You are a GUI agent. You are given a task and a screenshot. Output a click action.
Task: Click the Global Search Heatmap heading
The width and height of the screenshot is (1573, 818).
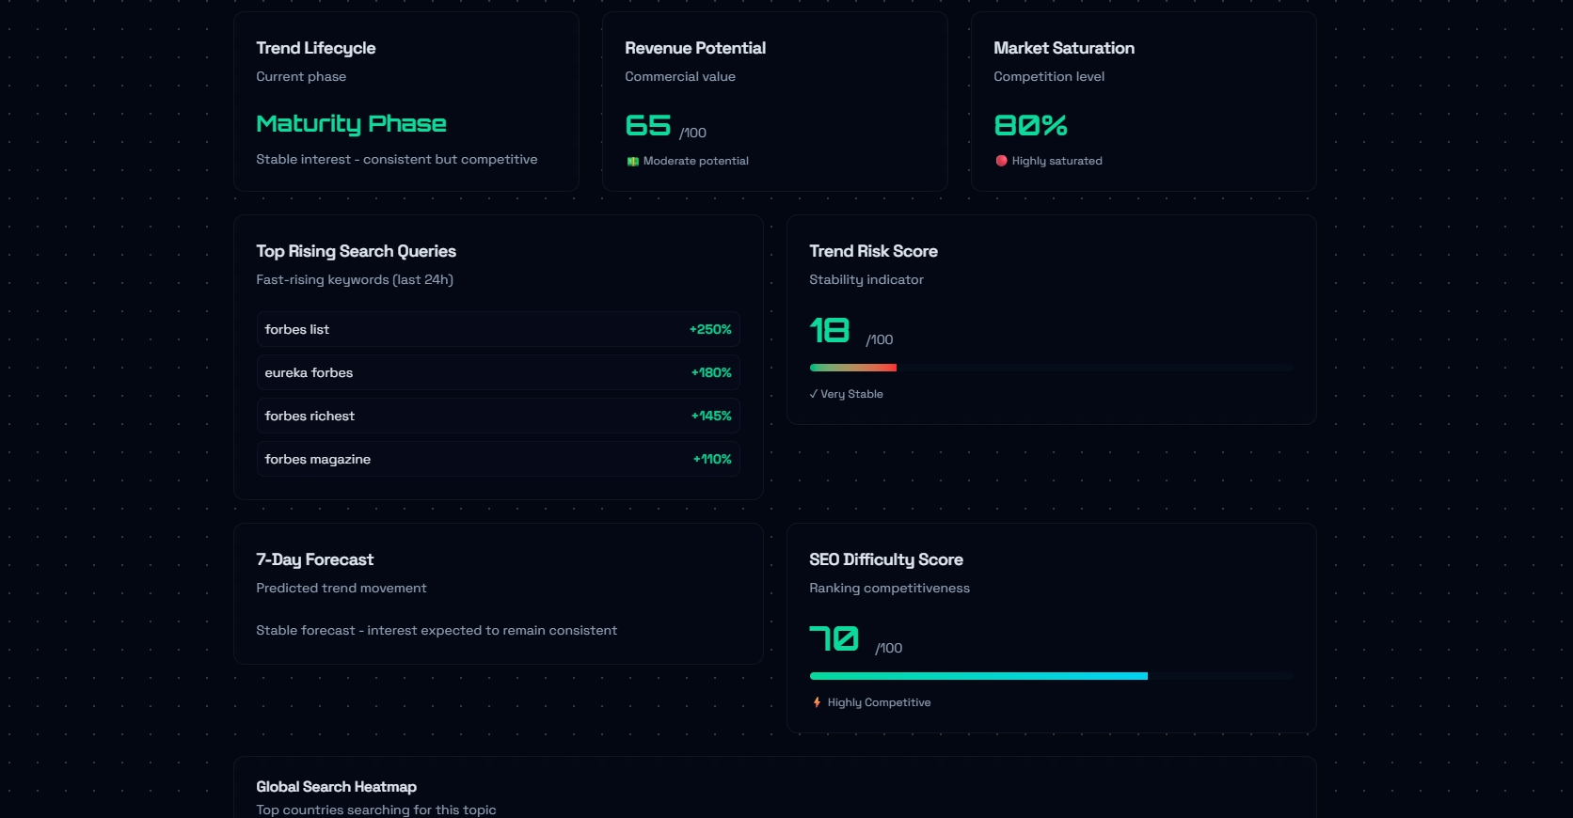(336, 787)
